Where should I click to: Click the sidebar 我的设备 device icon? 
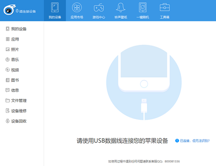(7, 29)
